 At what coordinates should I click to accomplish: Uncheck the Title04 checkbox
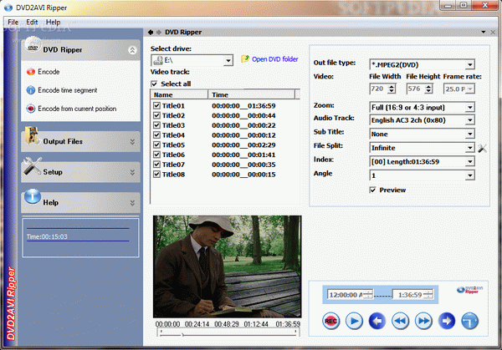click(x=156, y=134)
